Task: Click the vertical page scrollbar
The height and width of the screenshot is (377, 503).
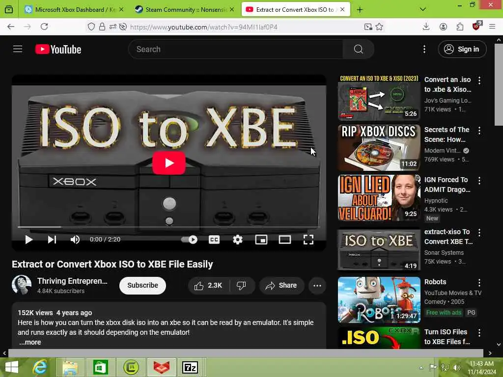Action: (498, 85)
